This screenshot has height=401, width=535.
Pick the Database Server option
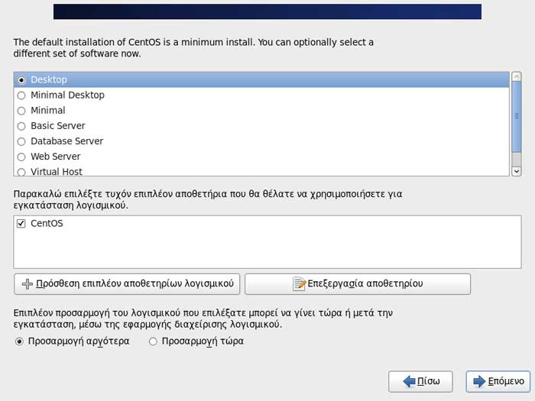21,141
